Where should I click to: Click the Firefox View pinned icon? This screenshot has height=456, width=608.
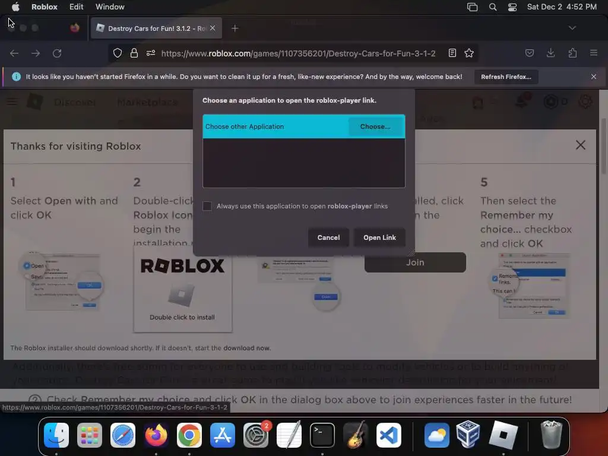coord(75,28)
